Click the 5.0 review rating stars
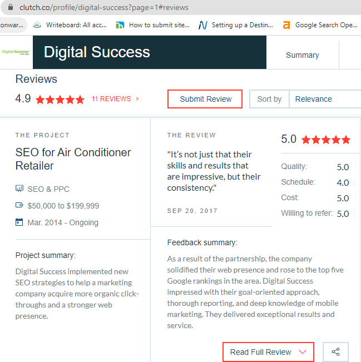Screen dimensions: 361x362 click(x=326, y=140)
